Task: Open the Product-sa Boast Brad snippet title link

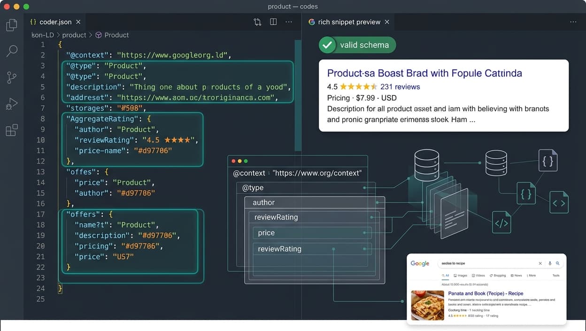Action: pos(424,73)
